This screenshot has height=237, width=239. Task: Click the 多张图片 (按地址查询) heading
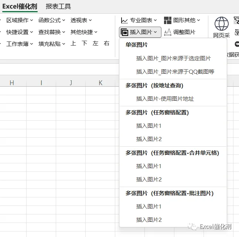(154, 86)
